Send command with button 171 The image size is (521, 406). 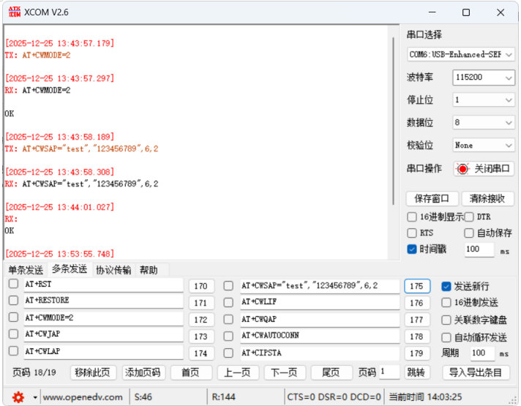(x=201, y=303)
